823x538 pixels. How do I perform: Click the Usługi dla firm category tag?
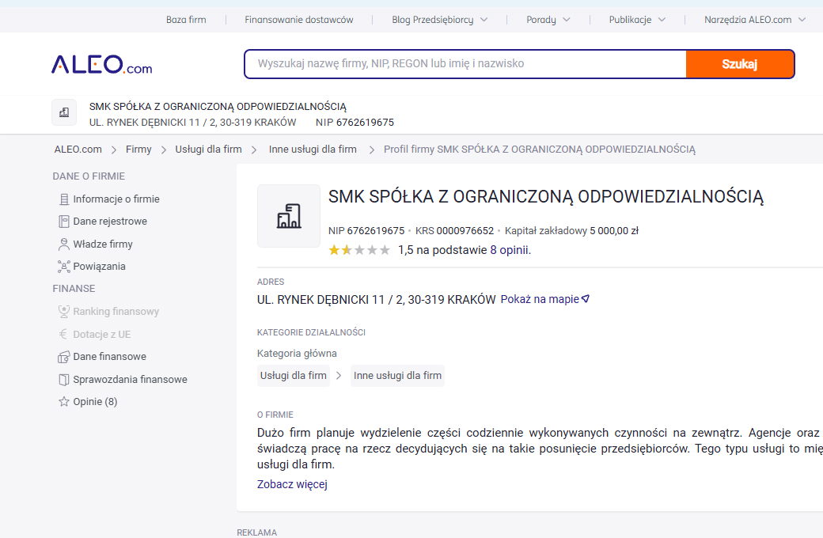coord(294,376)
